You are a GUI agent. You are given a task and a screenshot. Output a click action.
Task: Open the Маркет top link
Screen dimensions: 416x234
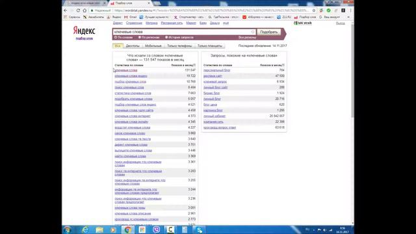[191, 23]
